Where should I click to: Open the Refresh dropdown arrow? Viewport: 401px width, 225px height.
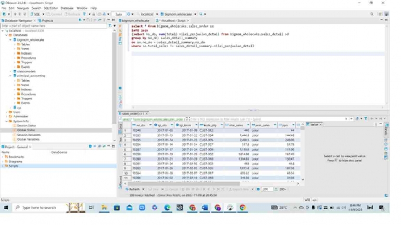tap(143, 189)
